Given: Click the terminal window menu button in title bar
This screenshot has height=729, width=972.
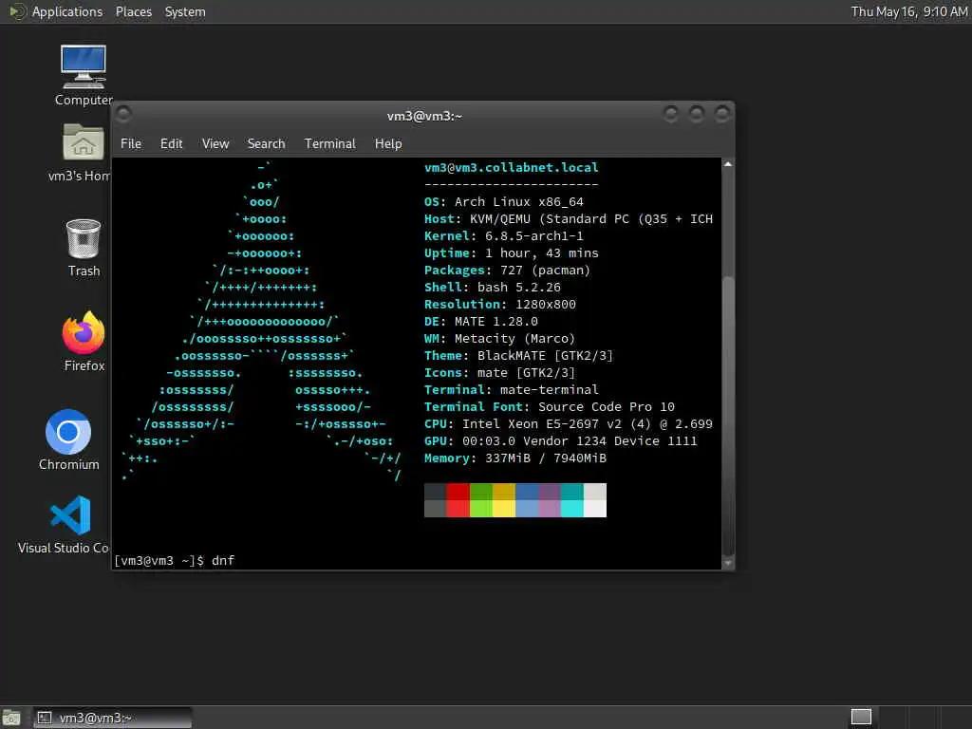Looking at the screenshot, I should click(x=123, y=114).
